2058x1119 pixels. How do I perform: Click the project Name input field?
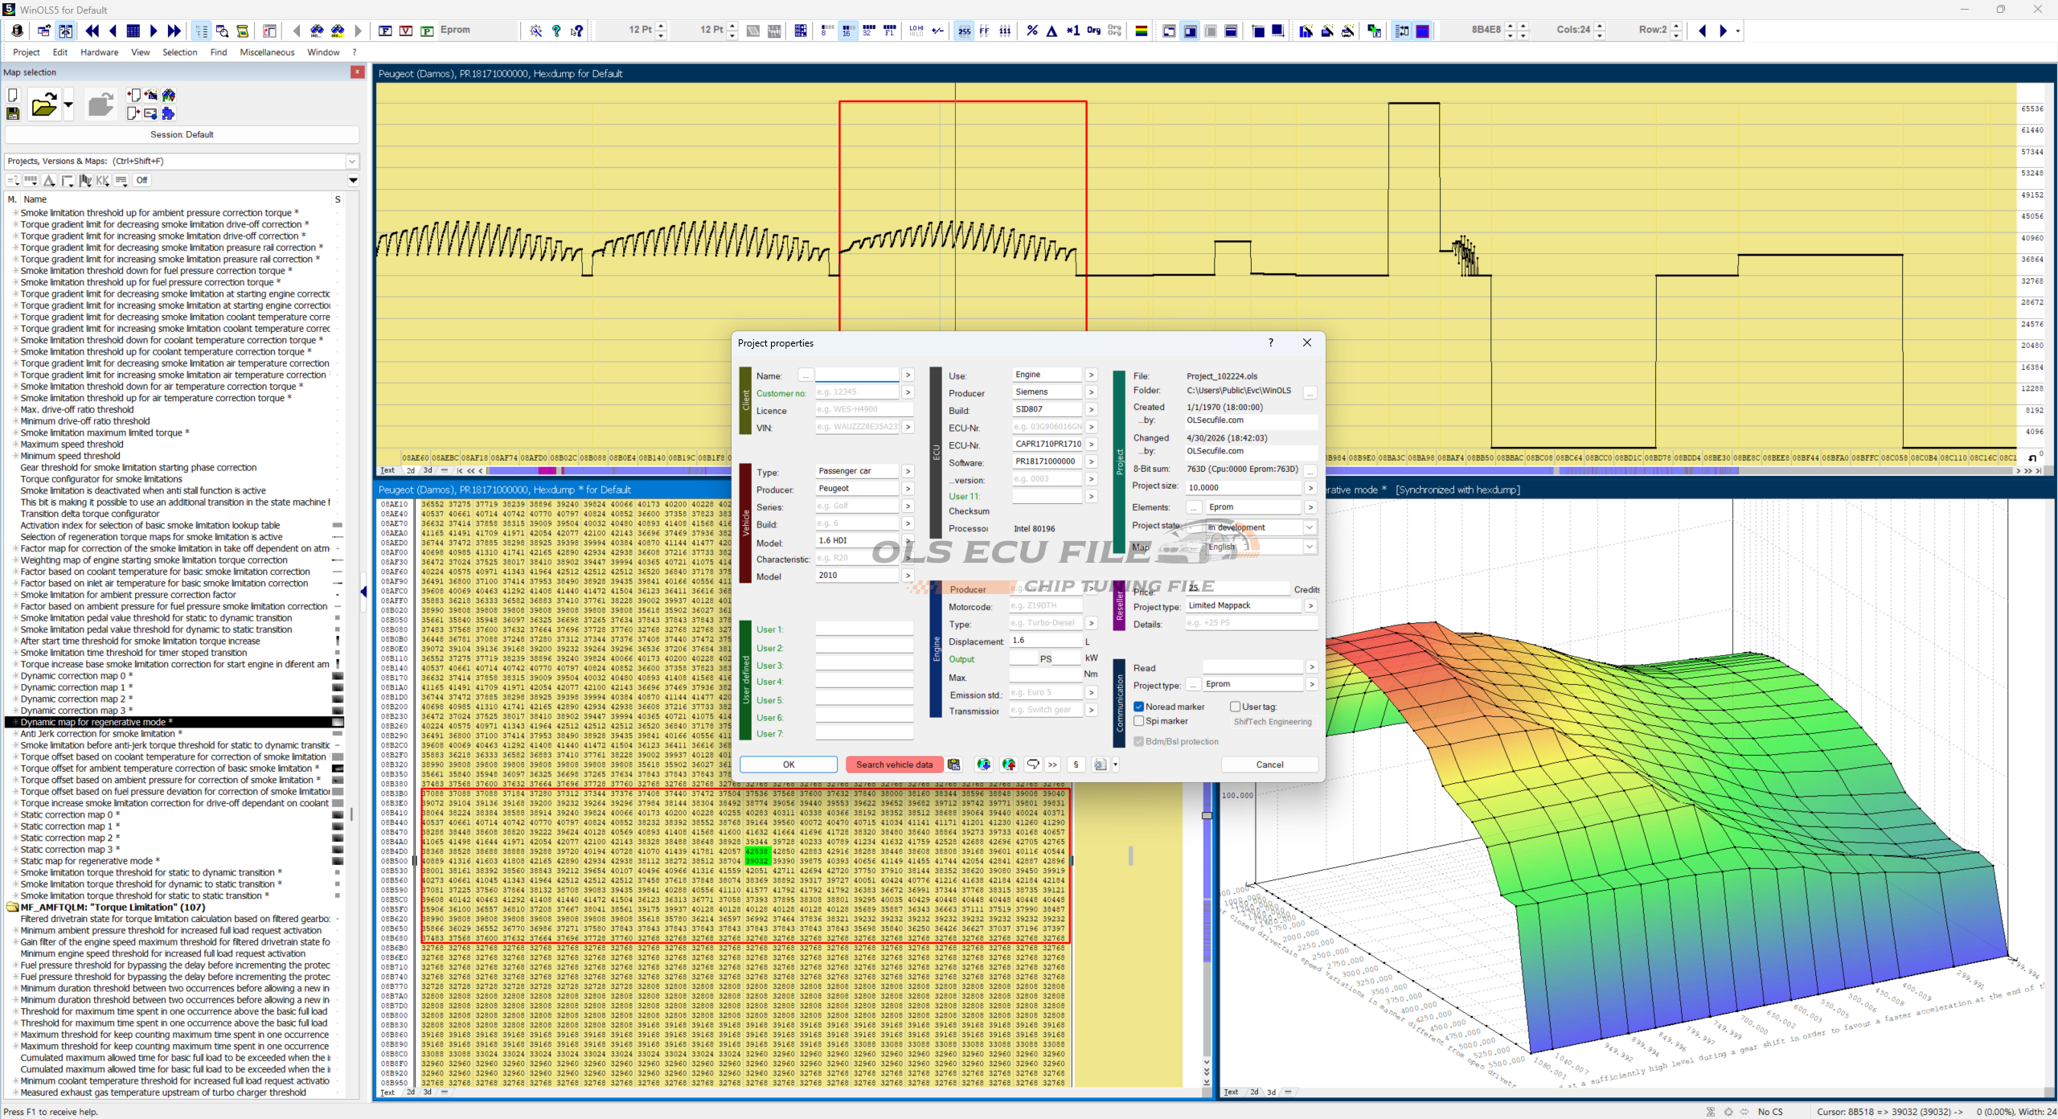click(857, 375)
